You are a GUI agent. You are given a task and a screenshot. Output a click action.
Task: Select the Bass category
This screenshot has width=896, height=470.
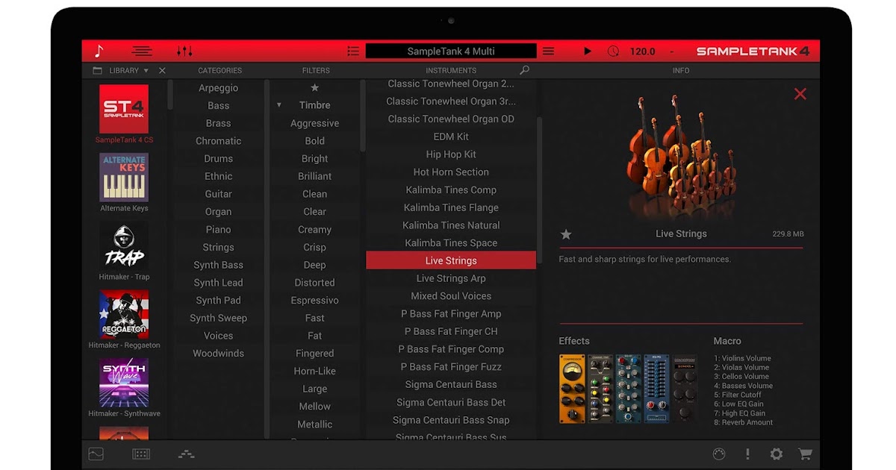[x=218, y=106]
